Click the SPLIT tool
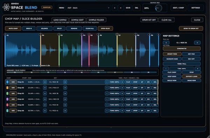The width and height of the screenshot is (210, 138). tap(59, 29)
